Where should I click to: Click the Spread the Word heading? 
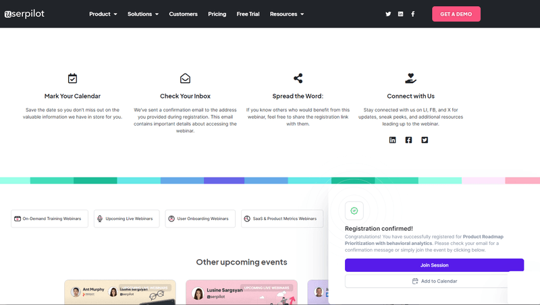(x=298, y=96)
